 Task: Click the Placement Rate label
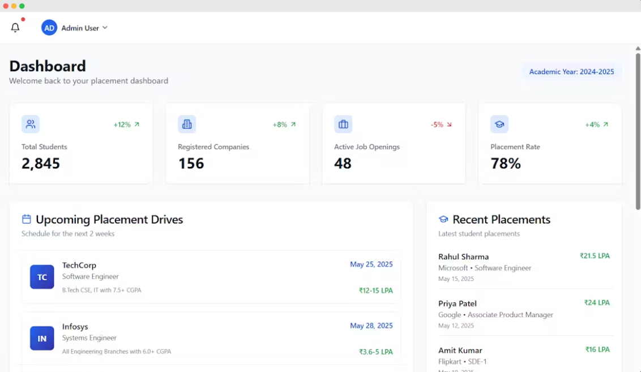(x=515, y=146)
